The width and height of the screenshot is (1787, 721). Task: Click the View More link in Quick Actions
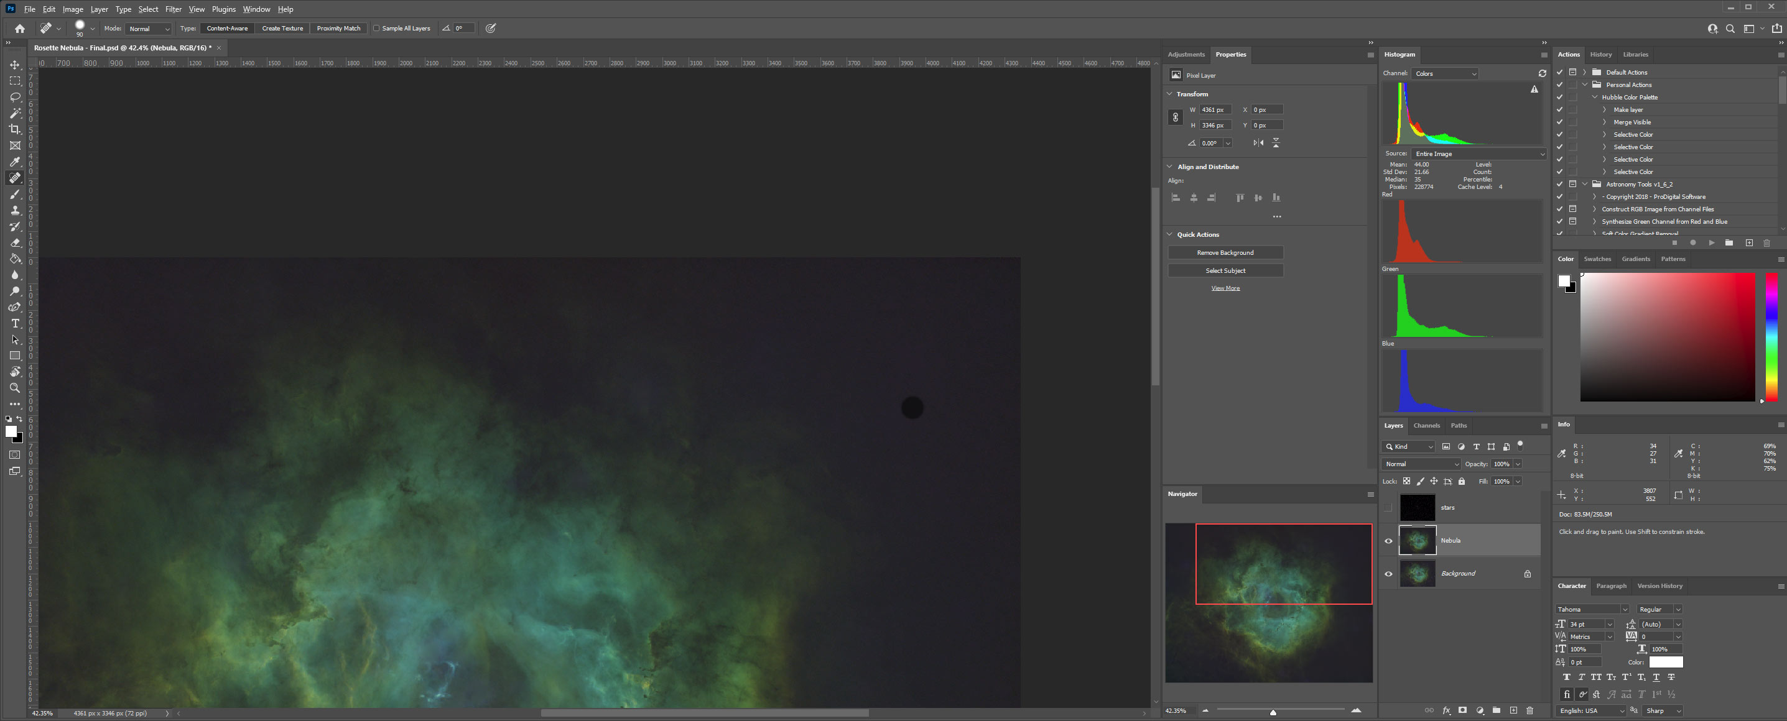point(1225,288)
